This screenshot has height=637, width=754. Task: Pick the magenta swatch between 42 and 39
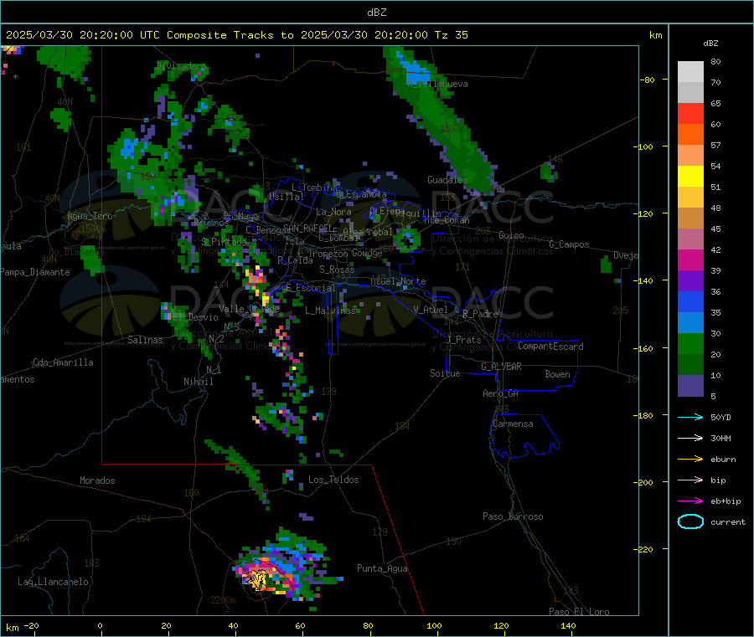point(690,259)
